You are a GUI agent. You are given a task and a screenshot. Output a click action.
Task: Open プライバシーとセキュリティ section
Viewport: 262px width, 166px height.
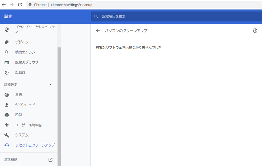point(35,29)
